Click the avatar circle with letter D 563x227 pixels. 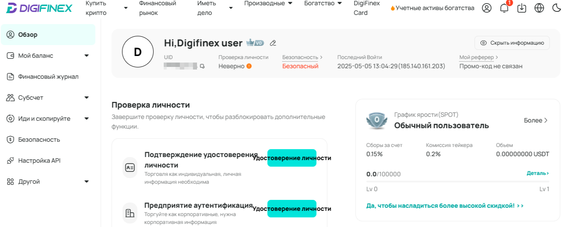click(137, 52)
